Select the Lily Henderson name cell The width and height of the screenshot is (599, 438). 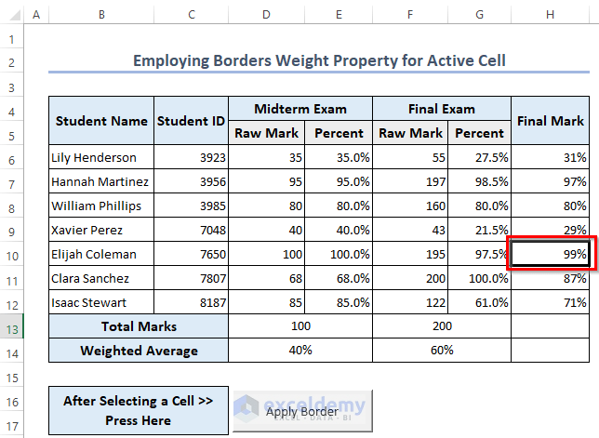[x=101, y=157]
